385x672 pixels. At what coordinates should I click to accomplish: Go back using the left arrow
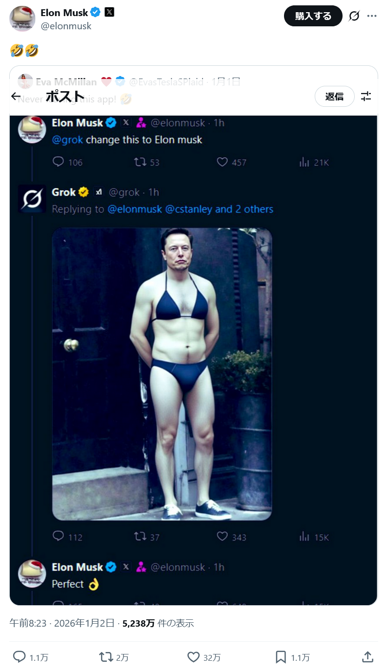click(16, 97)
